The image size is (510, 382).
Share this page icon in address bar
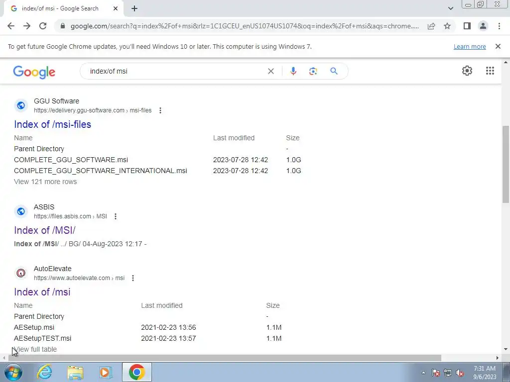431,26
